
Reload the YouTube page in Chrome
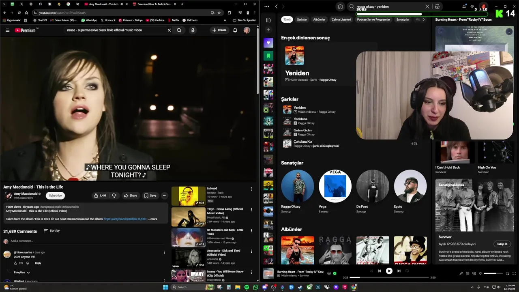(x=19, y=13)
